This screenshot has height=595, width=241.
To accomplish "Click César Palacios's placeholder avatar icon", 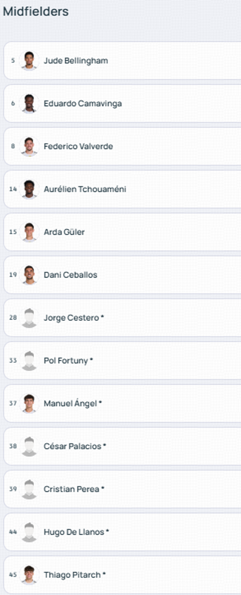I will tap(29, 446).
